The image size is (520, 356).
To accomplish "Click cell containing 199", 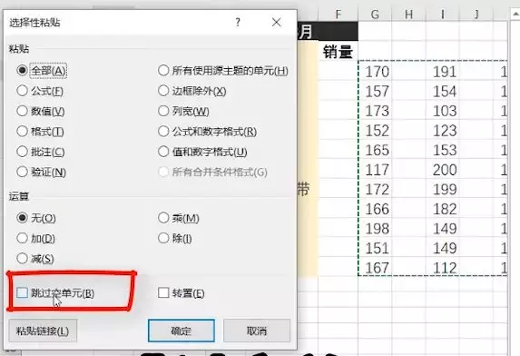I will [x=442, y=189].
